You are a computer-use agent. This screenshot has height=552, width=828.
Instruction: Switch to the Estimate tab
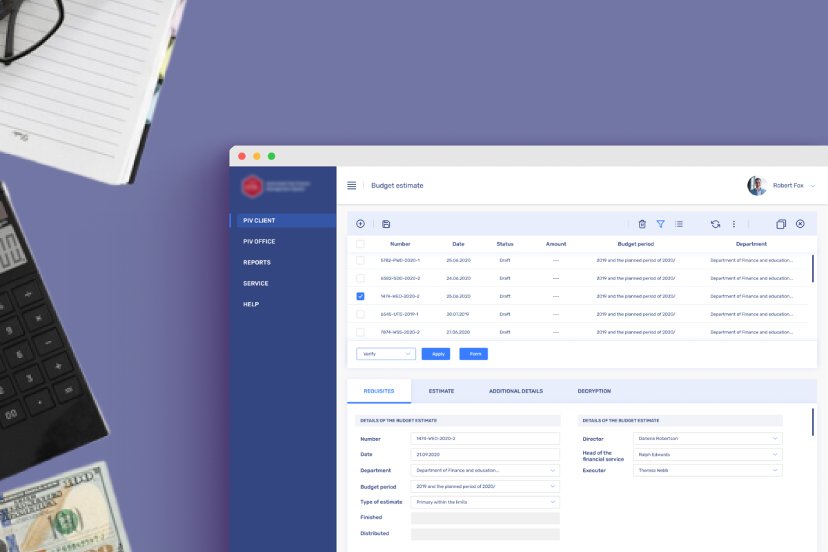tap(442, 391)
